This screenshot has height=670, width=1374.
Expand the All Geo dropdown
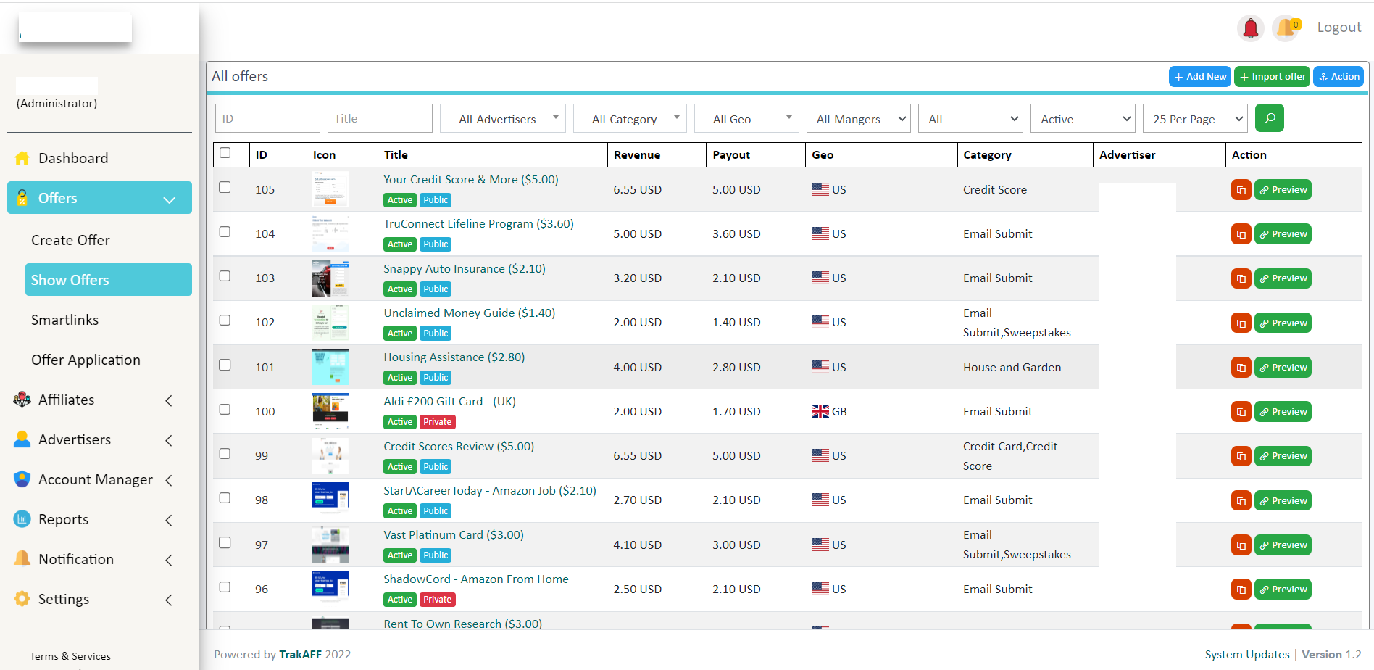point(746,118)
